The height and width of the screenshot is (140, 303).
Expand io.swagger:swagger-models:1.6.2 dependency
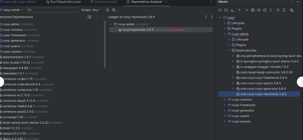pos(233,67)
